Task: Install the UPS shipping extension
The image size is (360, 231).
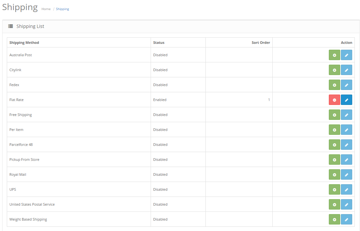Action: coord(334,190)
